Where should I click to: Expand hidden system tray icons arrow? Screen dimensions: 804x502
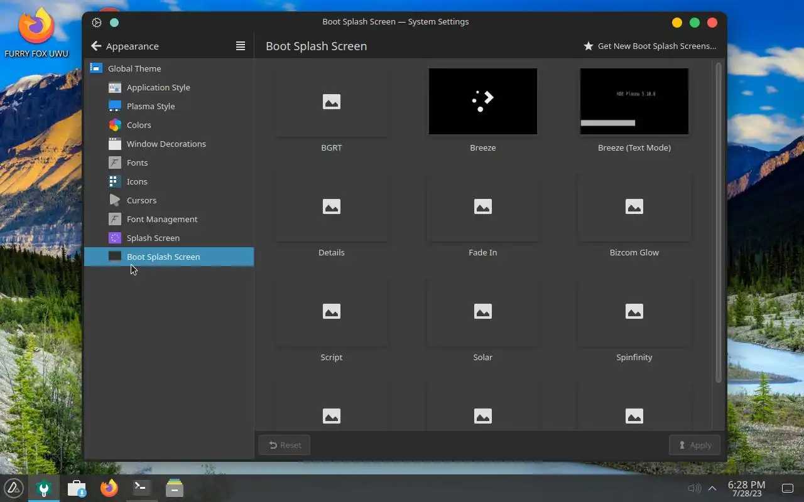[712, 488]
